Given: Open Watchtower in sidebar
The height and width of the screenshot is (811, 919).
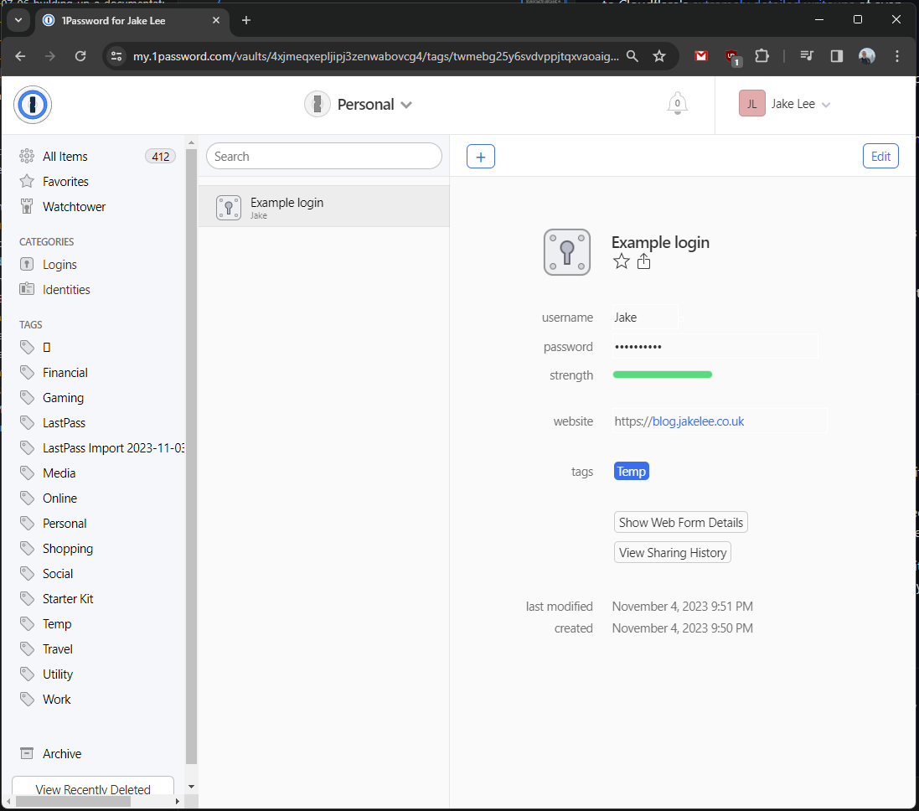Looking at the screenshot, I should pos(74,207).
